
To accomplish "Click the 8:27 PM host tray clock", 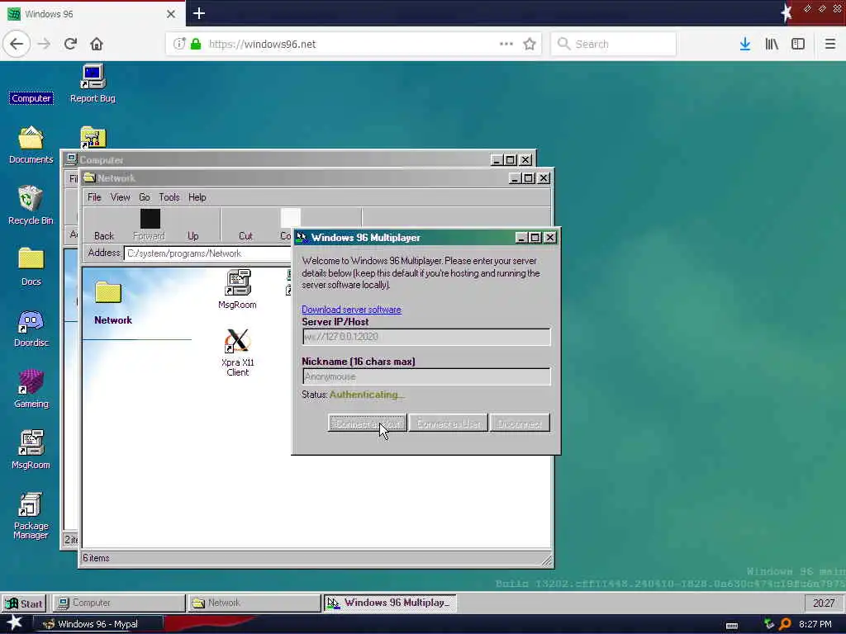I will click(815, 624).
